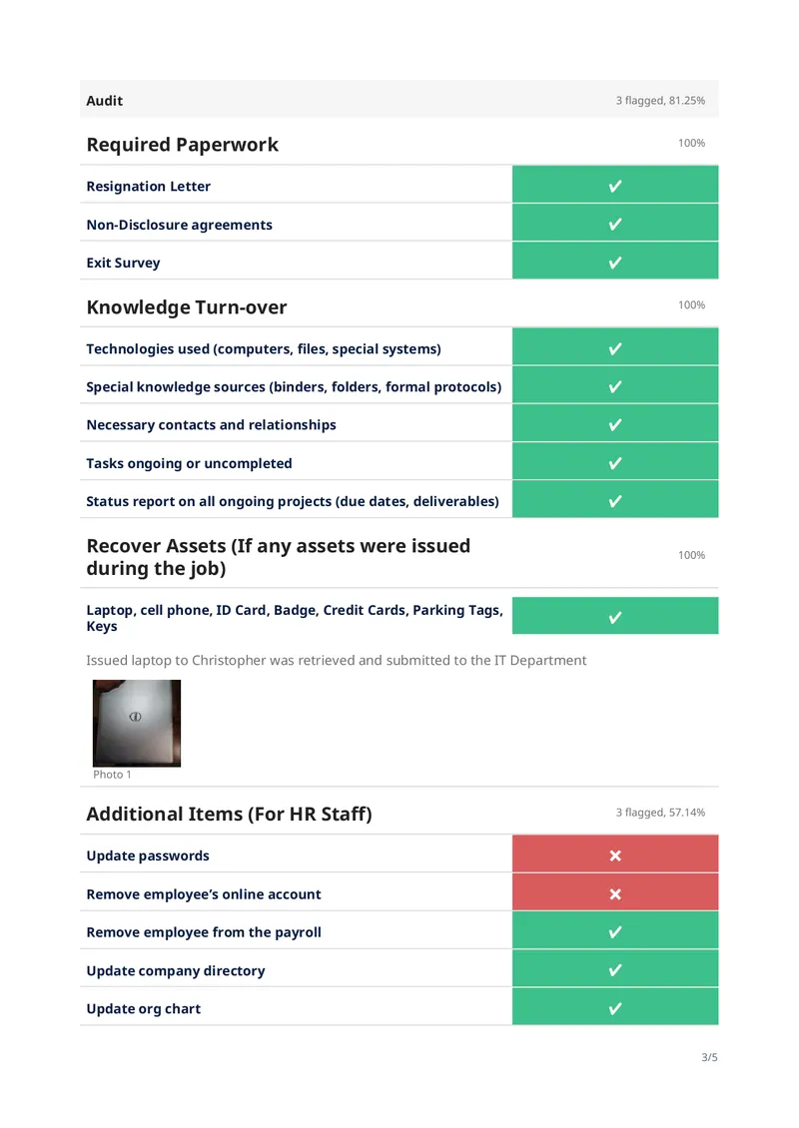Select the Recover Assets section title
Screen dimensions: 799x1128
278,557
